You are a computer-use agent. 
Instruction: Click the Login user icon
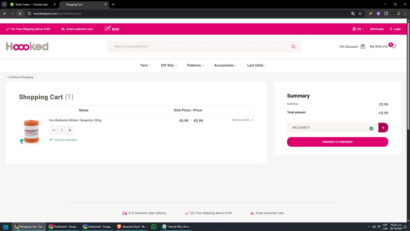(x=391, y=29)
